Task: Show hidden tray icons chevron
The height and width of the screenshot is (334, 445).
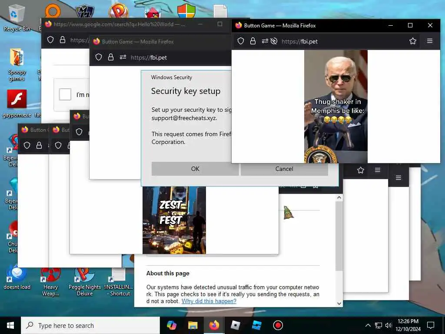Action: coord(368,325)
